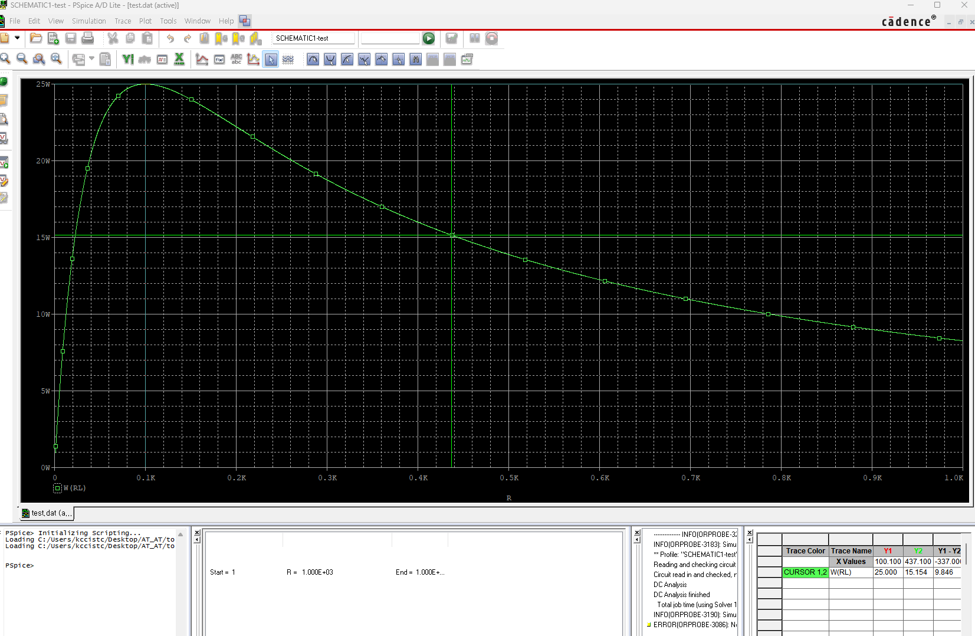Run the simulation with the green play button
The width and height of the screenshot is (975, 636).
point(429,38)
